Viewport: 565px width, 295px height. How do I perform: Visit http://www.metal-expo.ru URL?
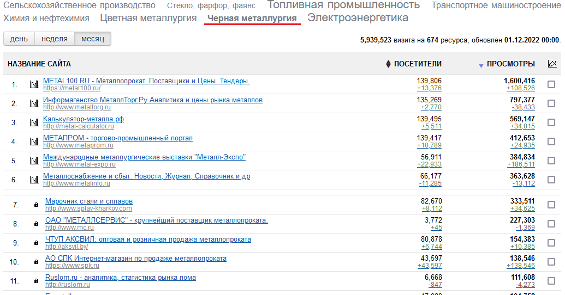79,164
